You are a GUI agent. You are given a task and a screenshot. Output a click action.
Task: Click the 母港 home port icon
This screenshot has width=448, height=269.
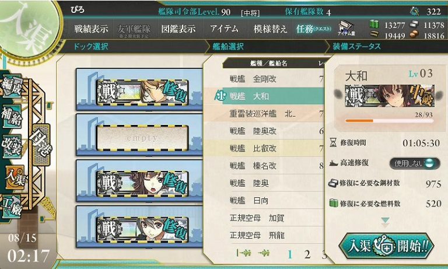(42, 145)
